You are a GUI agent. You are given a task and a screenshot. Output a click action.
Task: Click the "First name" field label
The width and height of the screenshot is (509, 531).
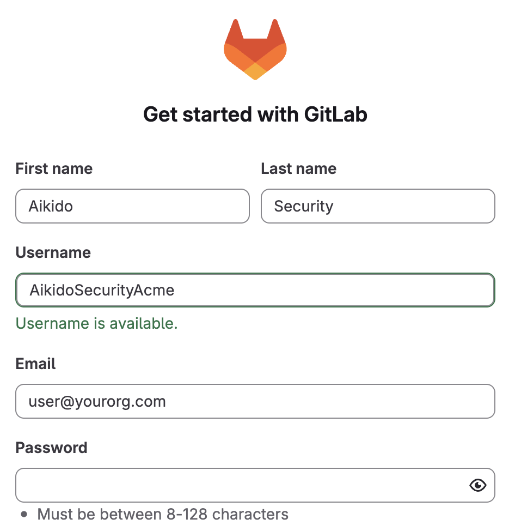click(54, 169)
